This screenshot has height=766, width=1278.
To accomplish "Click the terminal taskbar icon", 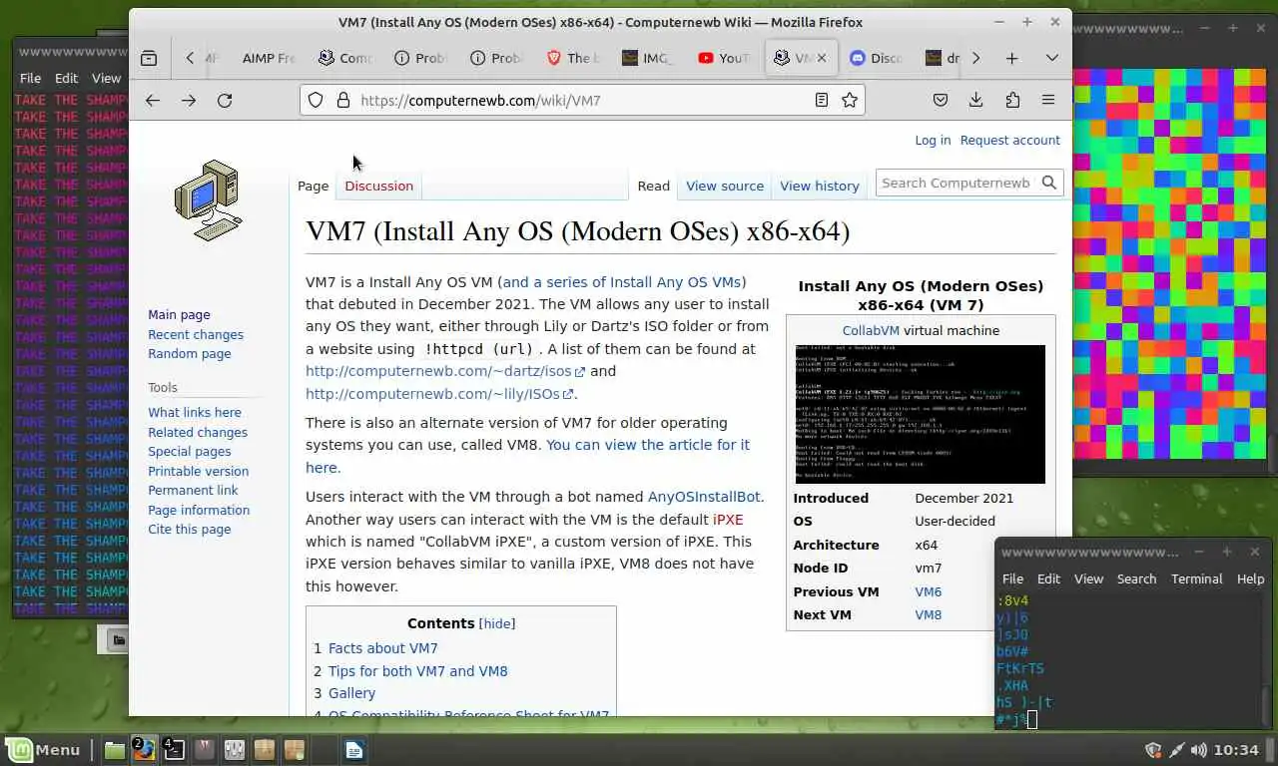I will pyautogui.click(x=175, y=750).
